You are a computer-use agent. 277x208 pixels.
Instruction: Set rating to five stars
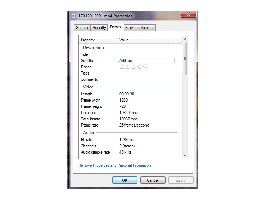[x=145, y=67]
